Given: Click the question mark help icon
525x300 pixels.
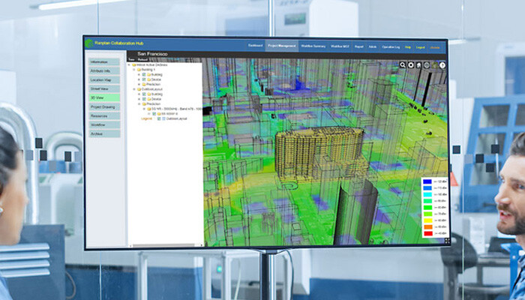Looking at the screenshot, I should tap(442, 65).
